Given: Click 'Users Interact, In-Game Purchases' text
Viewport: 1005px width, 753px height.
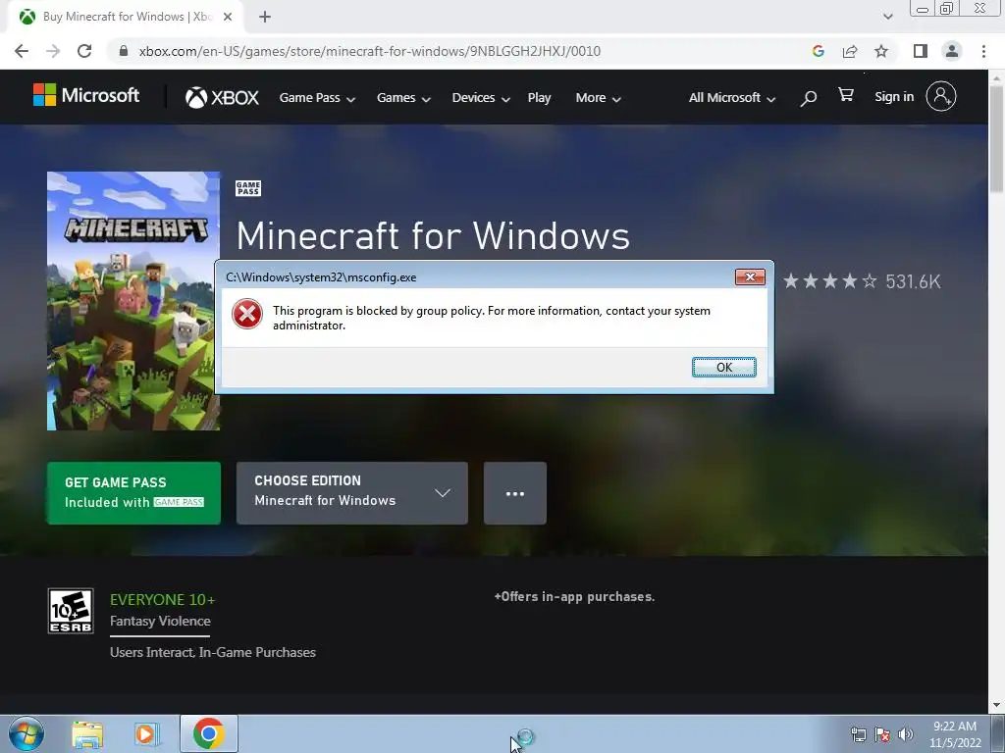Looking at the screenshot, I should click(x=213, y=652).
